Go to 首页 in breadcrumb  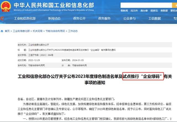pos(7,31)
